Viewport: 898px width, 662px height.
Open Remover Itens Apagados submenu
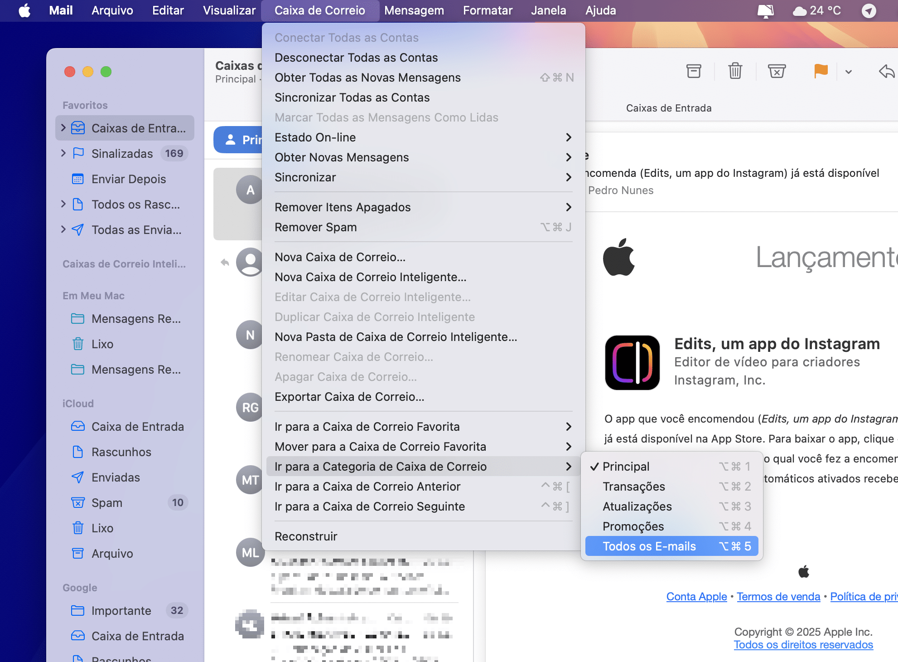click(x=423, y=207)
